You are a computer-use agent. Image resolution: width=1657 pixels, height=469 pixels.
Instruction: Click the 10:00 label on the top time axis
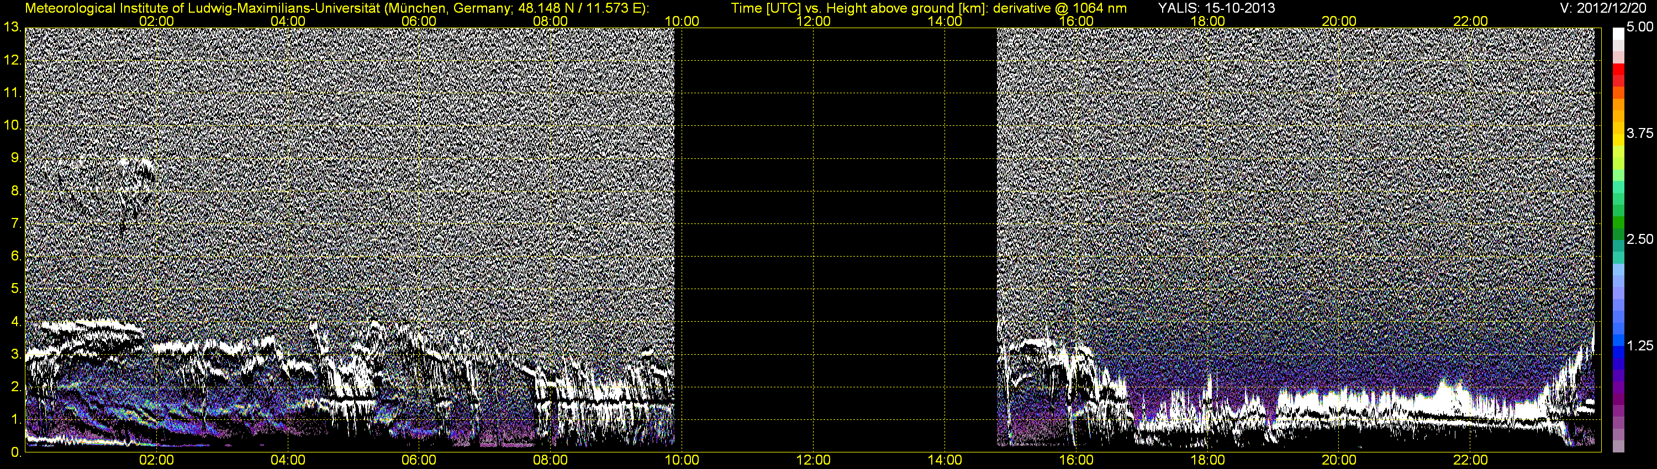pyautogui.click(x=682, y=21)
